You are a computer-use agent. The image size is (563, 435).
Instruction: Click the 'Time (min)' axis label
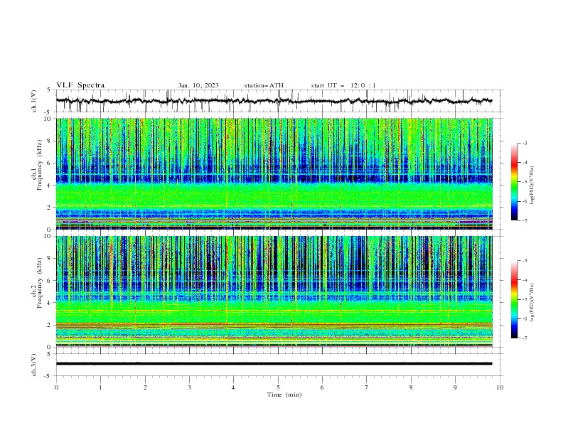click(284, 394)
